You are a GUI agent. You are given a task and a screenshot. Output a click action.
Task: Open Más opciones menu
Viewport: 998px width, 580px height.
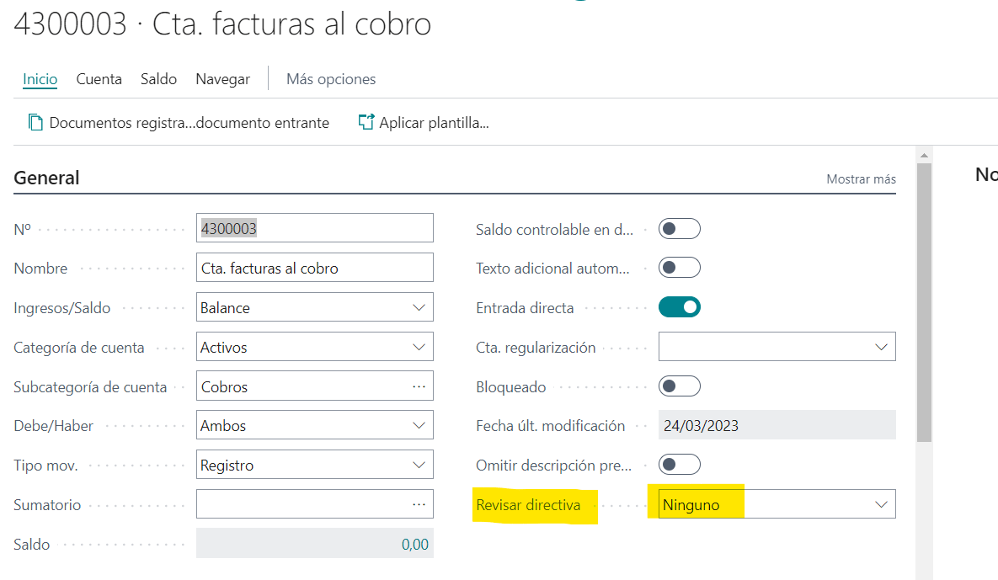click(x=331, y=79)
